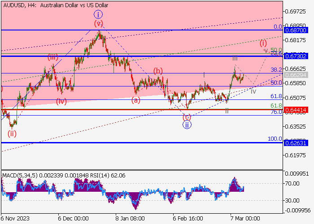Viewport: 314px width, 224px height.
Task: Click the MACD(5,34,5) indicator label
Action: point(20,176)
